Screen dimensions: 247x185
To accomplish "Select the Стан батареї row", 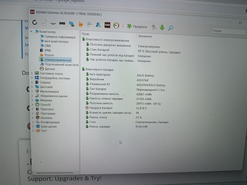I will [x=133, y=50].
